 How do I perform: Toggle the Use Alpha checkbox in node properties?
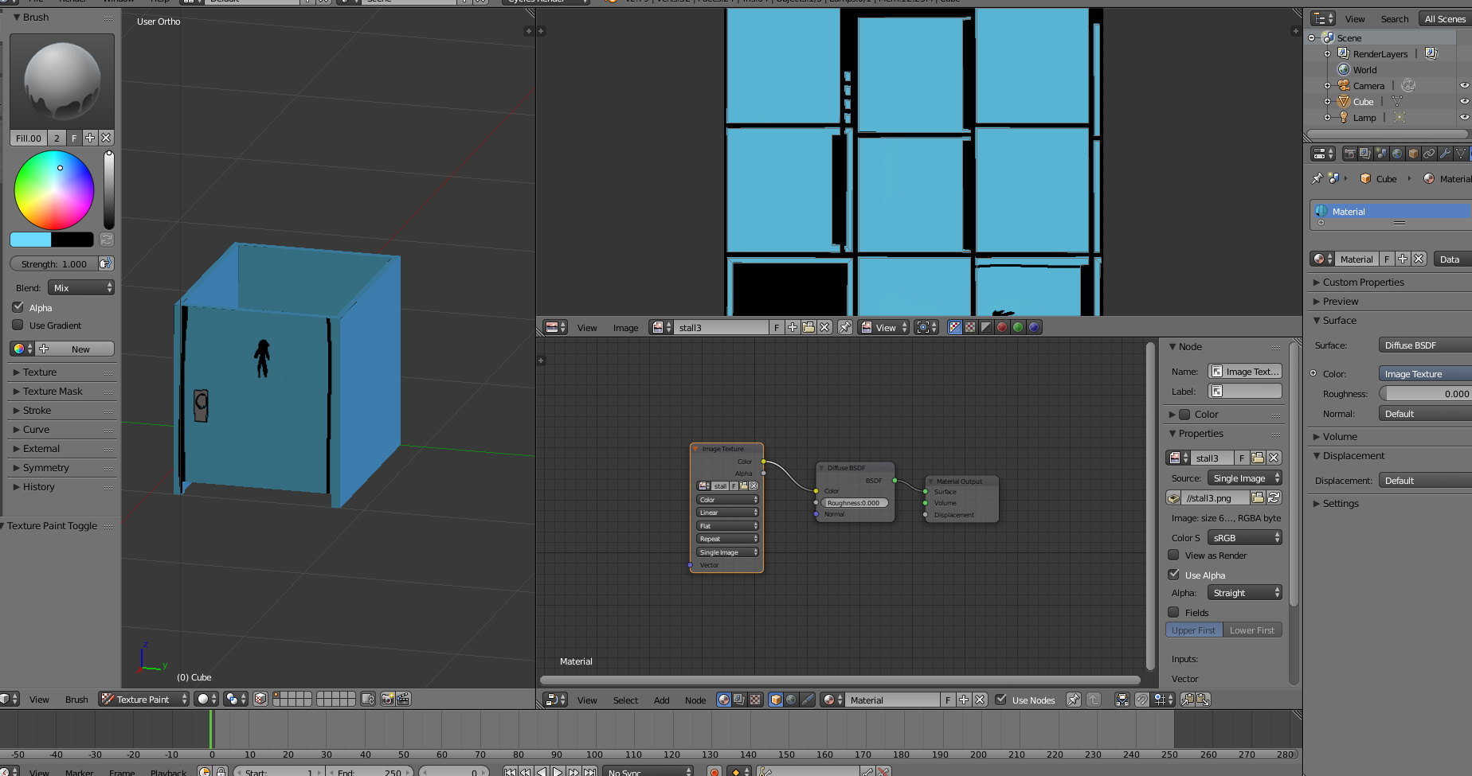[x=1173, y=575]
